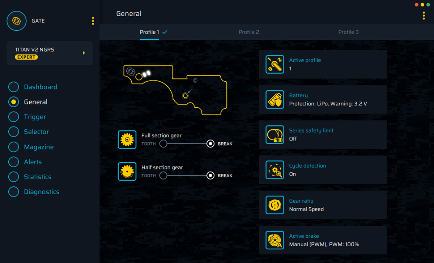Open the three-dot menu beside GATE
The height and width of the screenshot is (263, 434).
[x=93, y=21]
